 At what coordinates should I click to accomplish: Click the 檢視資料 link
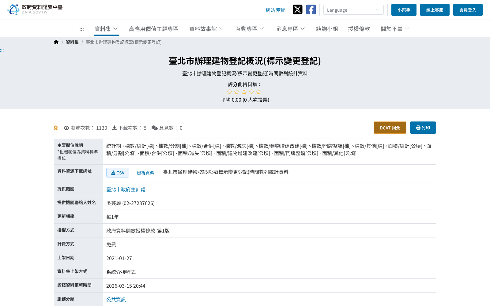(x=145, y=173)
